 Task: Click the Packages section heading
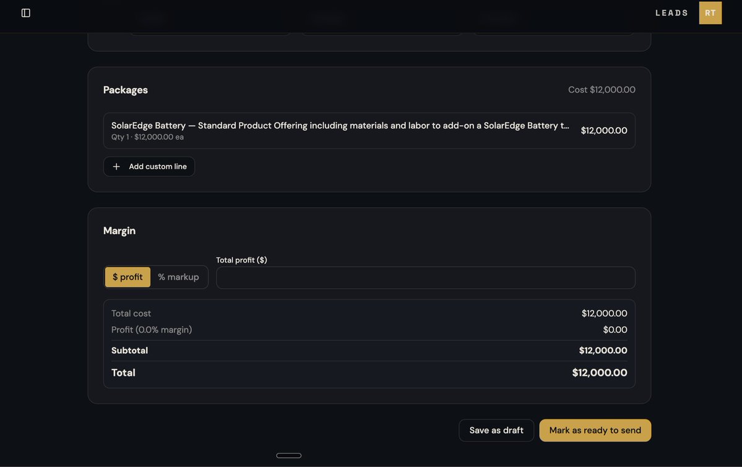coord(126,90)
